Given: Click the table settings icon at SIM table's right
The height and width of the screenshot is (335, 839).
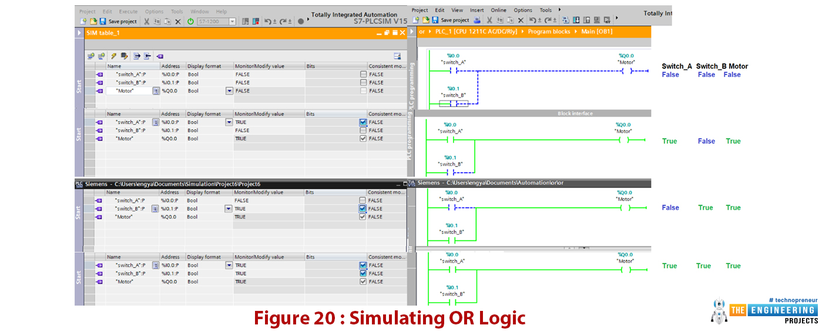Looking at the screenshot, I should click(x=397, y=56).
